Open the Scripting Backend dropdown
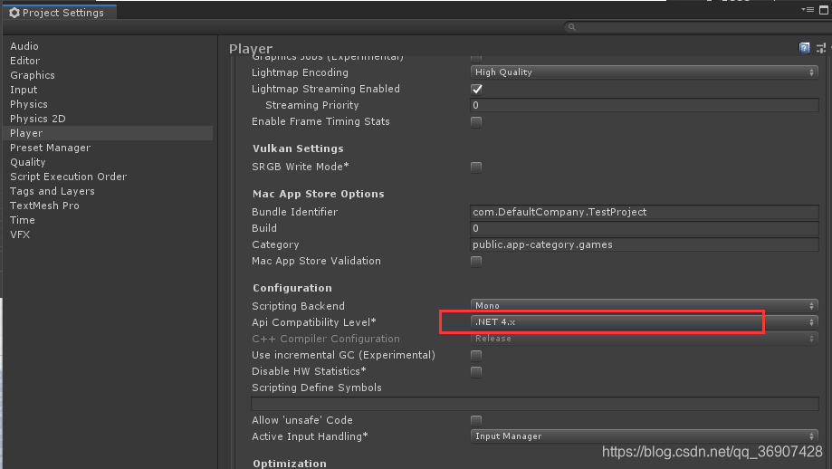Image resolution: width=832 pixels, height=469 pixels. pyautogui.click(x=645, y=306)
